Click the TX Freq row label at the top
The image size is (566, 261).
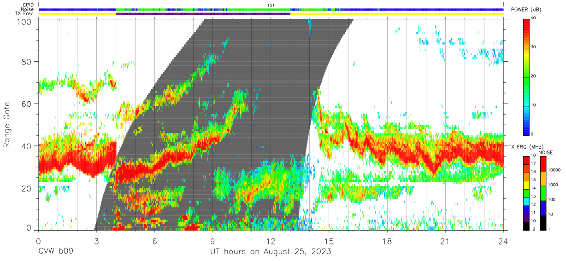point(24,13)
